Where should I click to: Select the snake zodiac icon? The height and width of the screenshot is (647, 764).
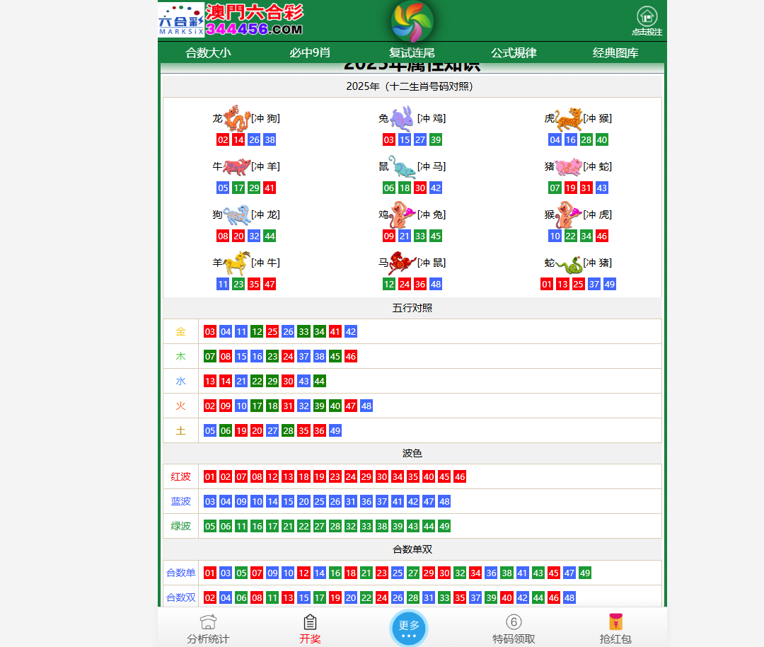point(569,264)
